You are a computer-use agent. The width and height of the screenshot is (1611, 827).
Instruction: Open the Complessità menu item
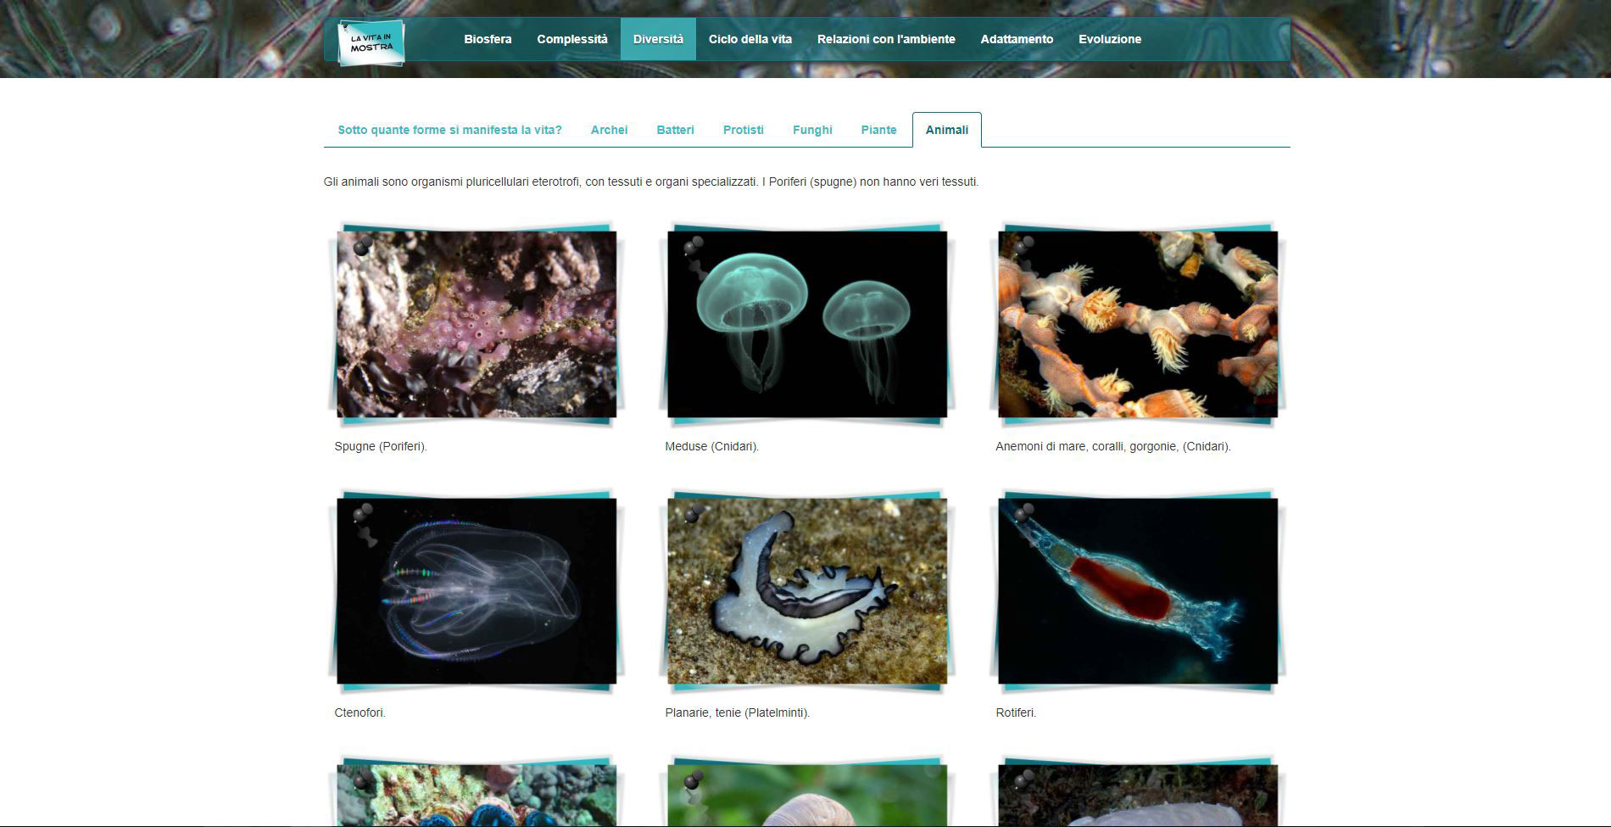(x=572, y=39)
